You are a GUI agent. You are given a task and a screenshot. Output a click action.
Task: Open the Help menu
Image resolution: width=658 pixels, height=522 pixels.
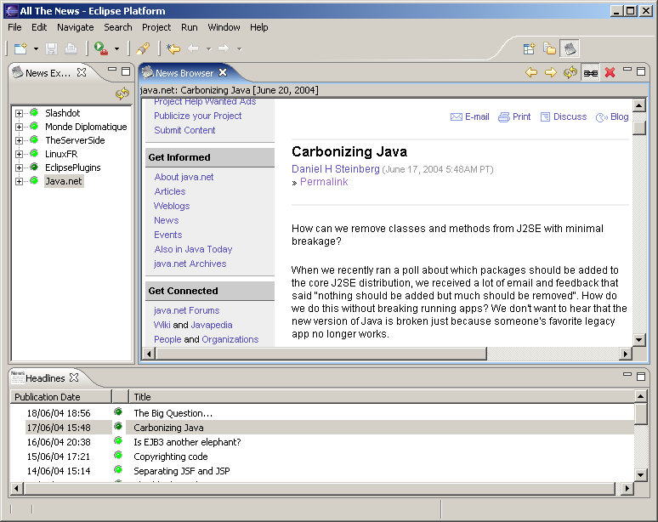tap(259, 27)
